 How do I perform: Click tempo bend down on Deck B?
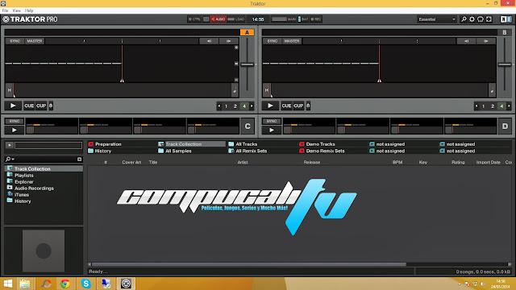(x=466, y=41)
